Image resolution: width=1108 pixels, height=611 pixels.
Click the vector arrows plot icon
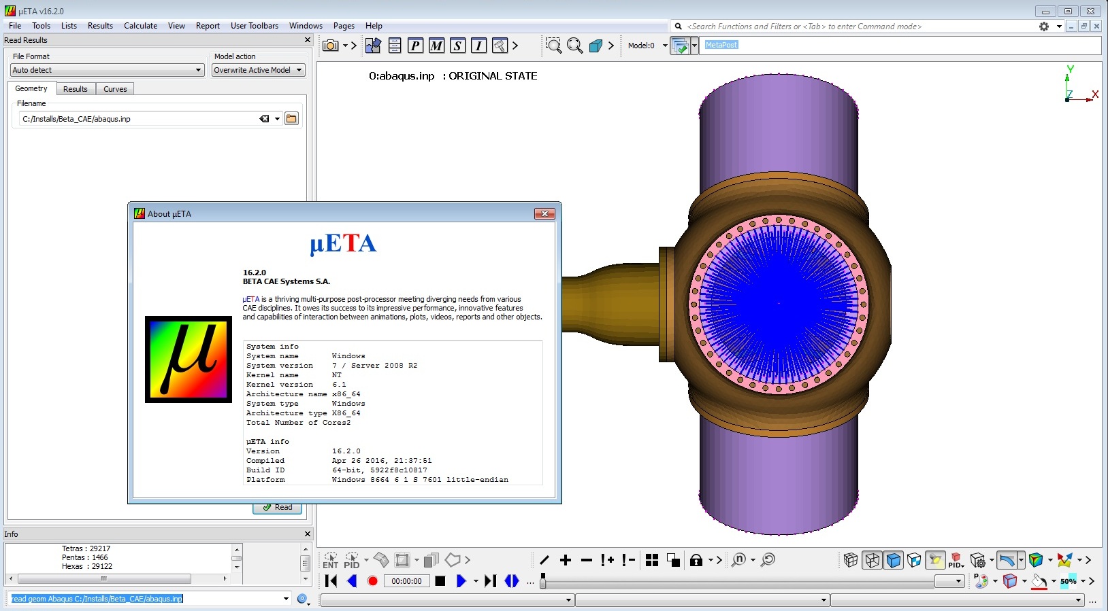(1064, 560)
